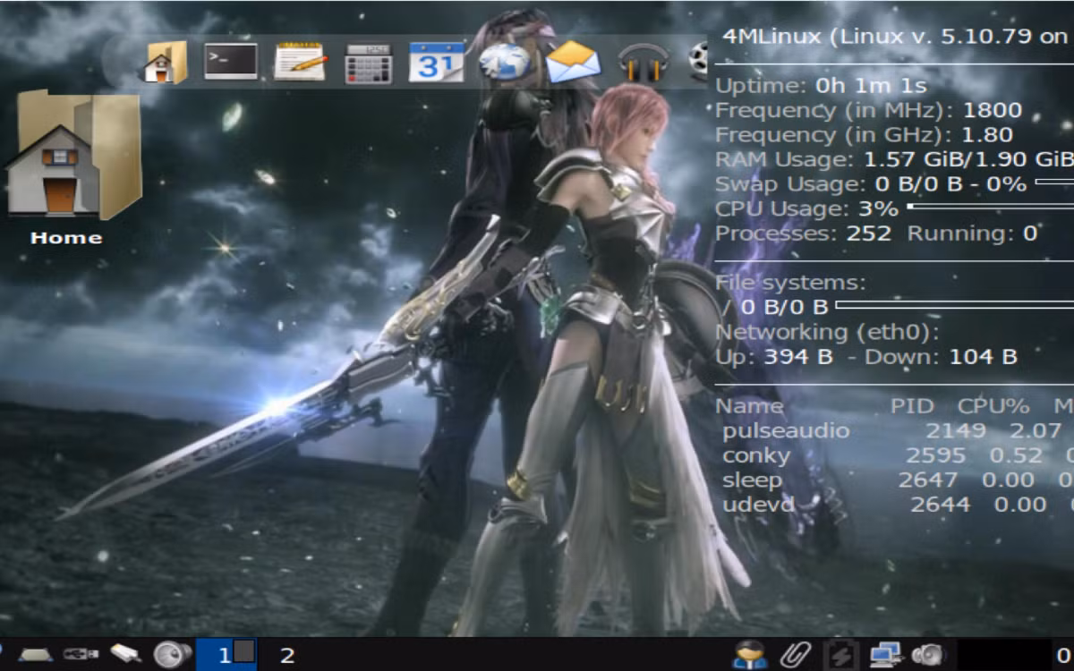1074x671 pixels.
Task: Open the notepad text editor icon
Action: (299, 62)
